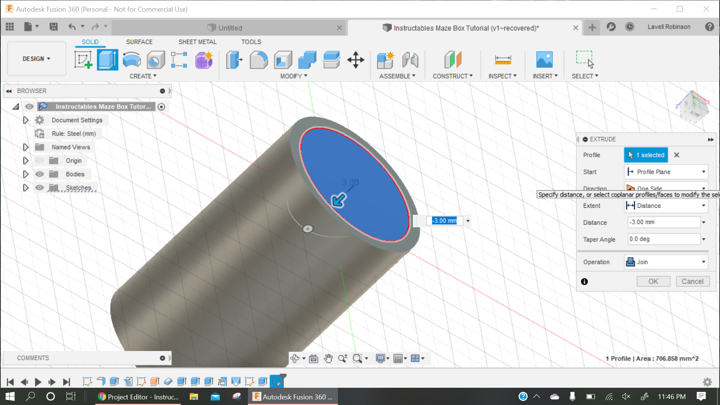
Task: Toggle visibility of Sketches folder
Action: click(39, 187)
